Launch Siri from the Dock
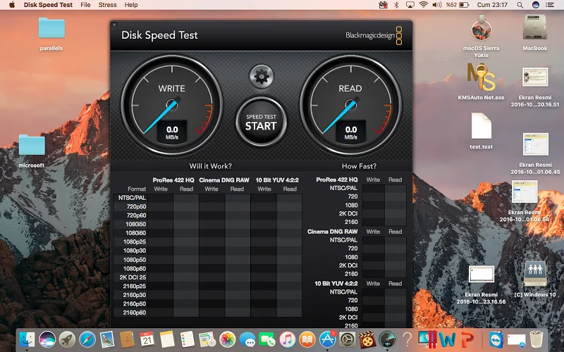 pyautogui.click(x=47, y=339)
